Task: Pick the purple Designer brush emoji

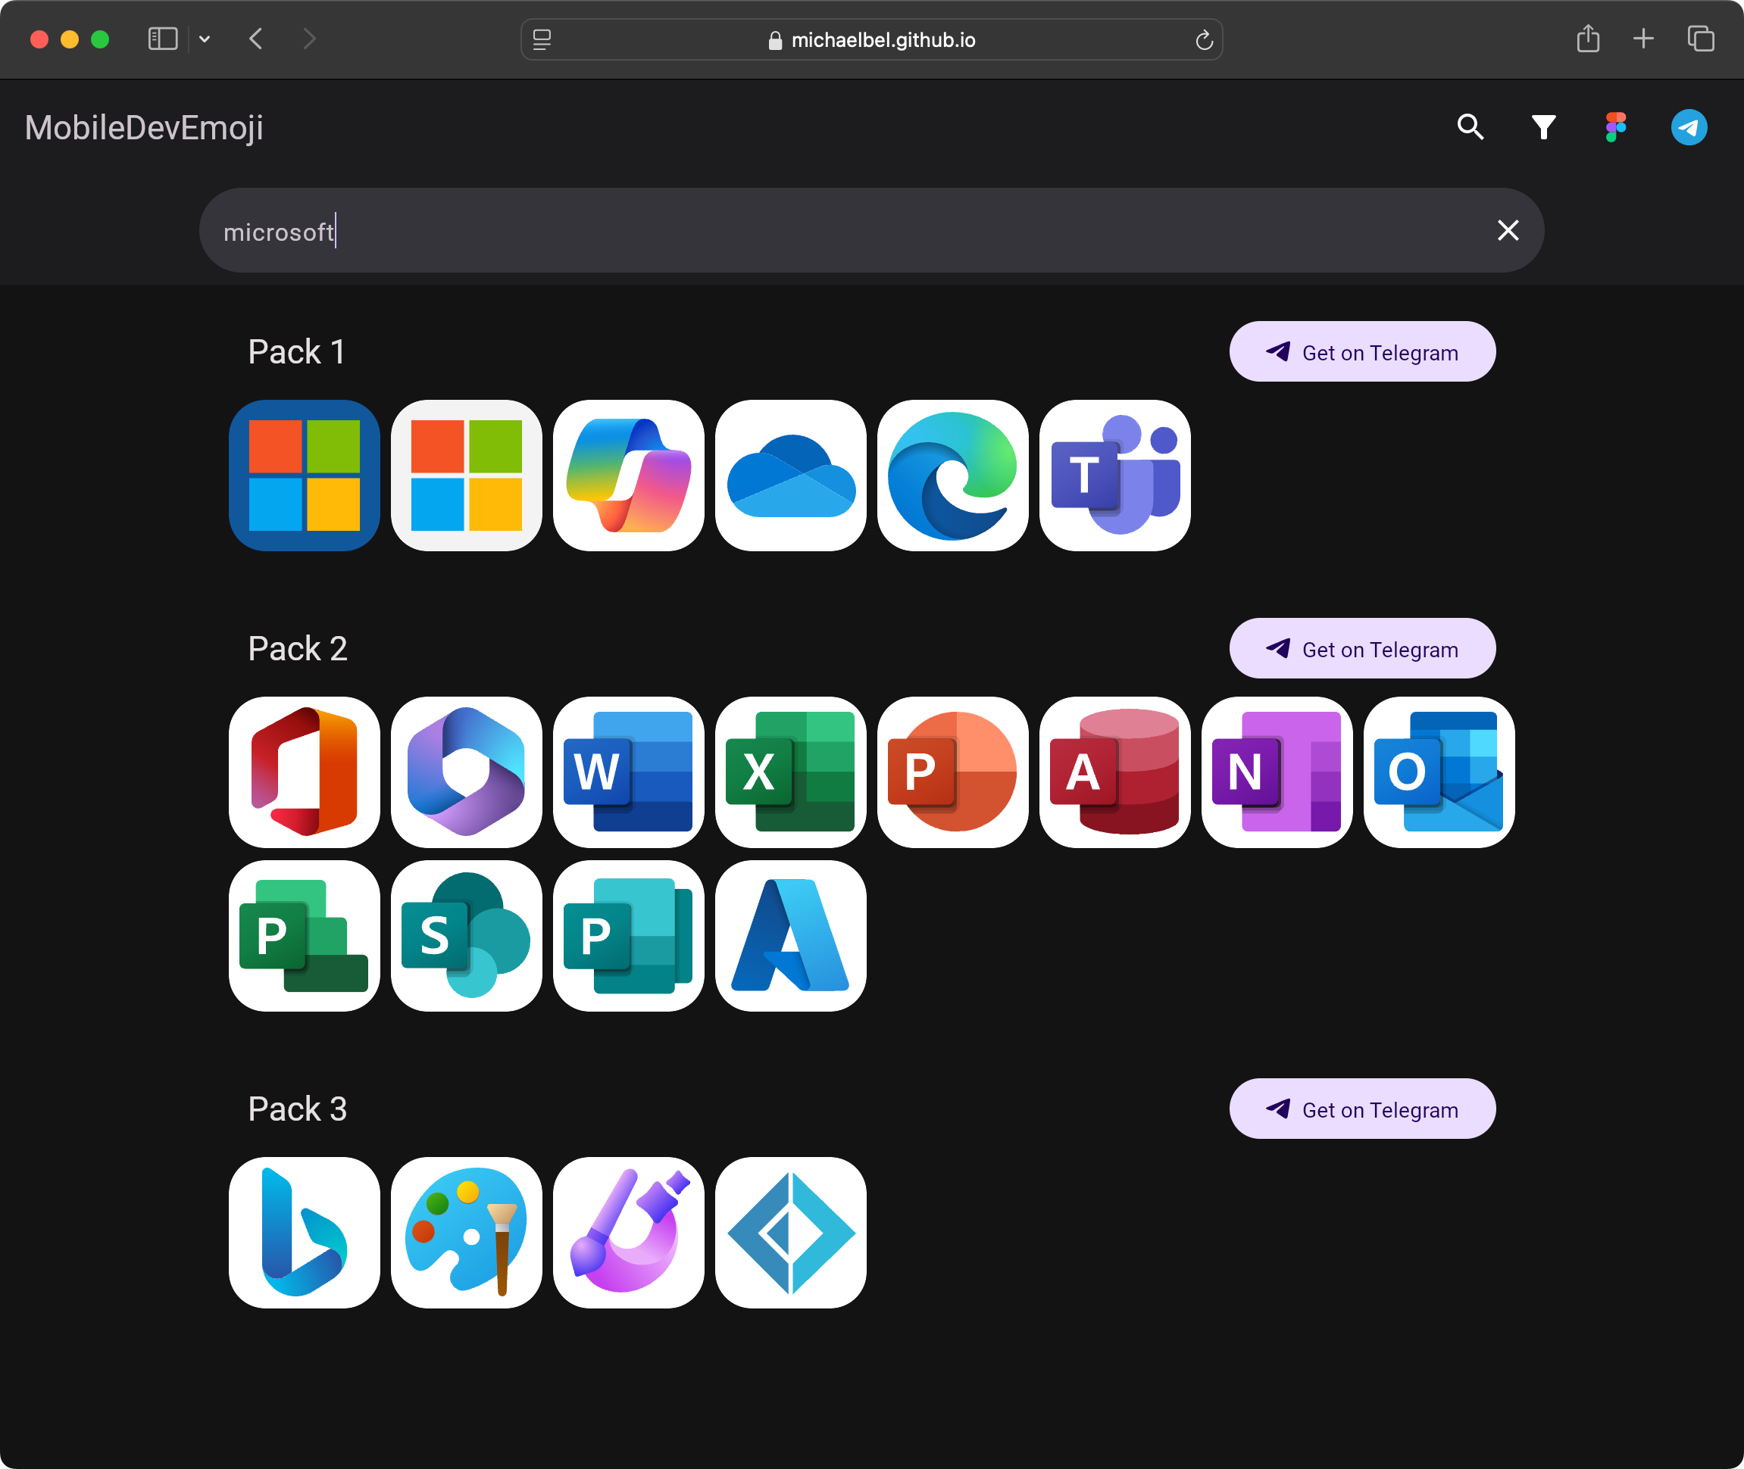Action: click(628, 1233)
